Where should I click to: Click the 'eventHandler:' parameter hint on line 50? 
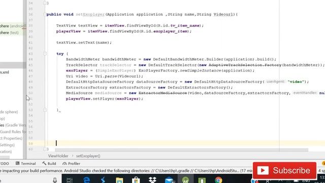(x=305, y=93)
